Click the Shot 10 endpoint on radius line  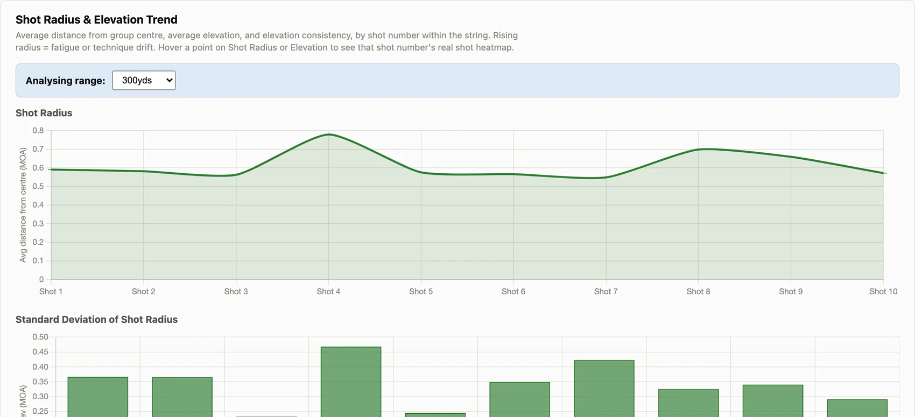tap(883, 173)
